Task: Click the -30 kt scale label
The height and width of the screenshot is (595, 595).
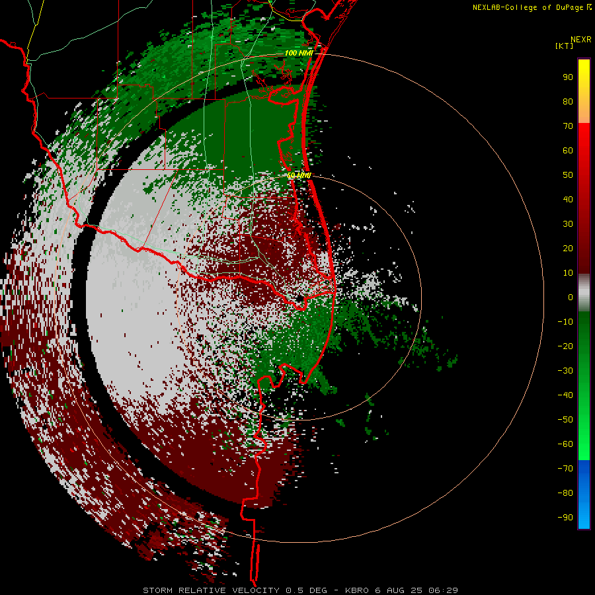Action: click(565, 371)
